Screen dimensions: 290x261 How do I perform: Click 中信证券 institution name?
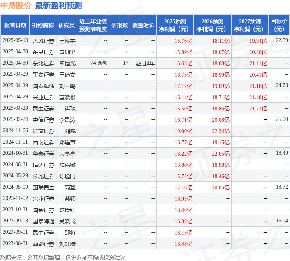click(44, 120)
